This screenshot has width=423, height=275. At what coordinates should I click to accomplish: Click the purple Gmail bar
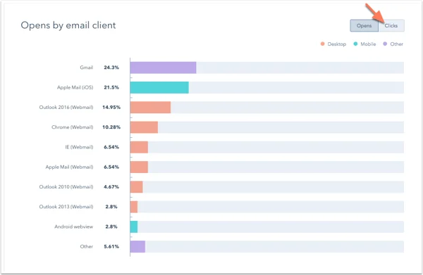point(164,68)
